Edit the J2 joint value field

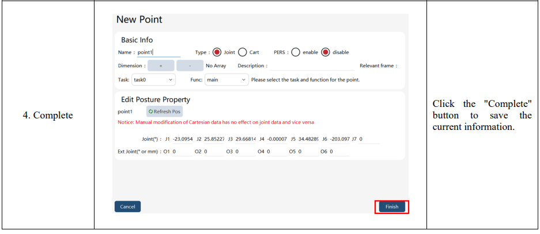pyautogui.click(x=214, y=139)
